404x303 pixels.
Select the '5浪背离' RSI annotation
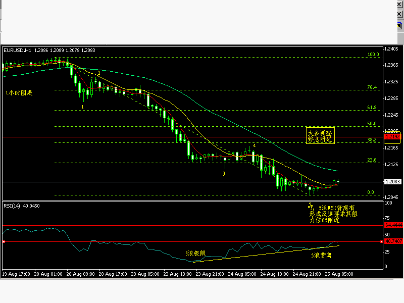pyautogui.click(x=321, y=256)
